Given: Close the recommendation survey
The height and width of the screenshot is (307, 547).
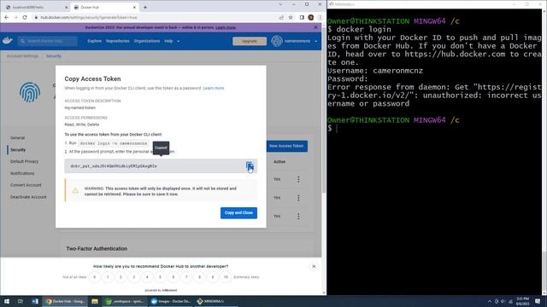Looking at the screenshot, I should pyautogui.click(x=314, y=266).
